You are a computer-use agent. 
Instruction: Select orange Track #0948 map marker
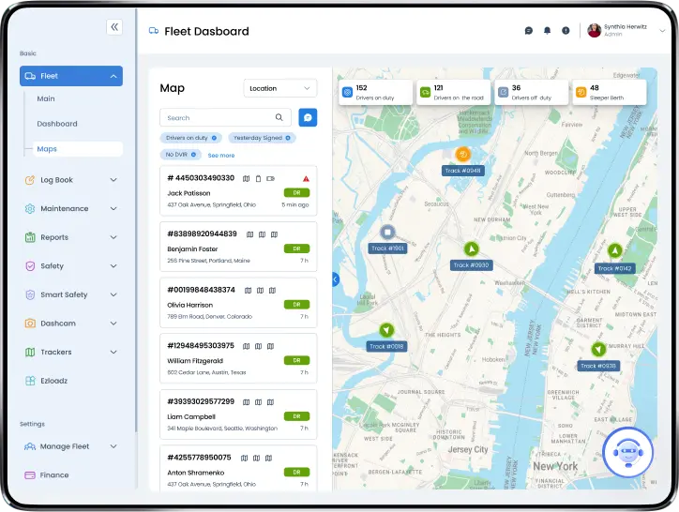[463, 154]
